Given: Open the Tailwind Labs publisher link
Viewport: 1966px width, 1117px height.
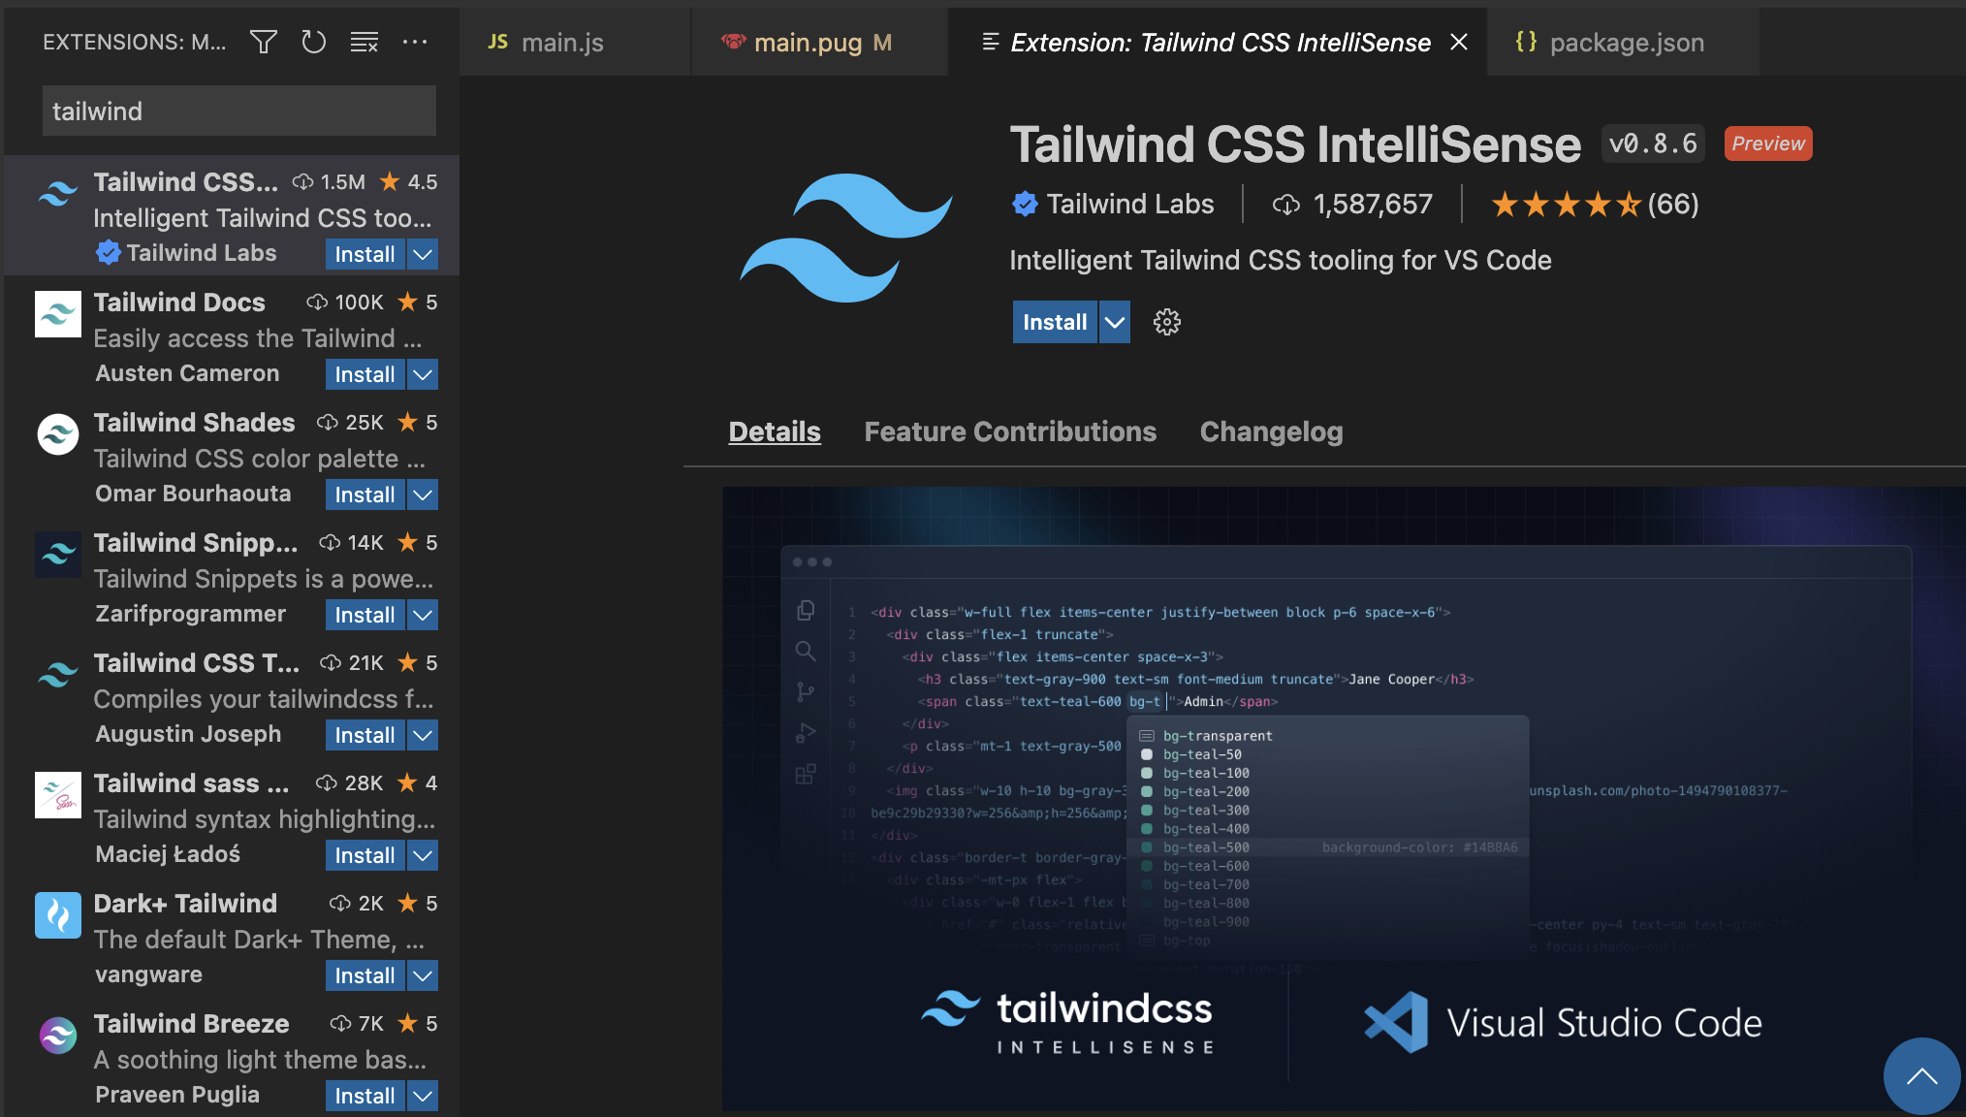Looking at the screenshot, I should click(x=1129, y=204).
